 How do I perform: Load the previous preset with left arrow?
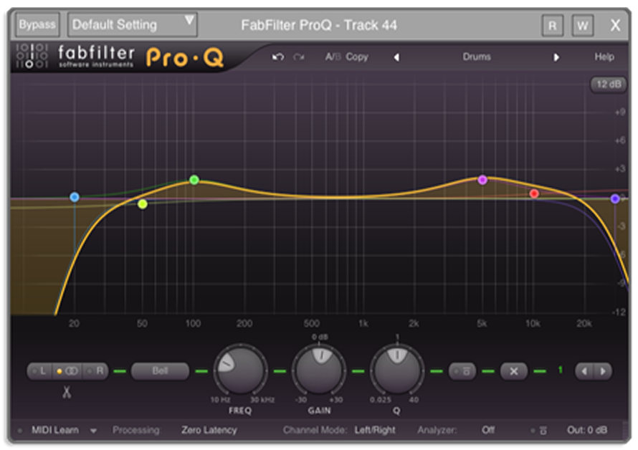click(396, 57)
